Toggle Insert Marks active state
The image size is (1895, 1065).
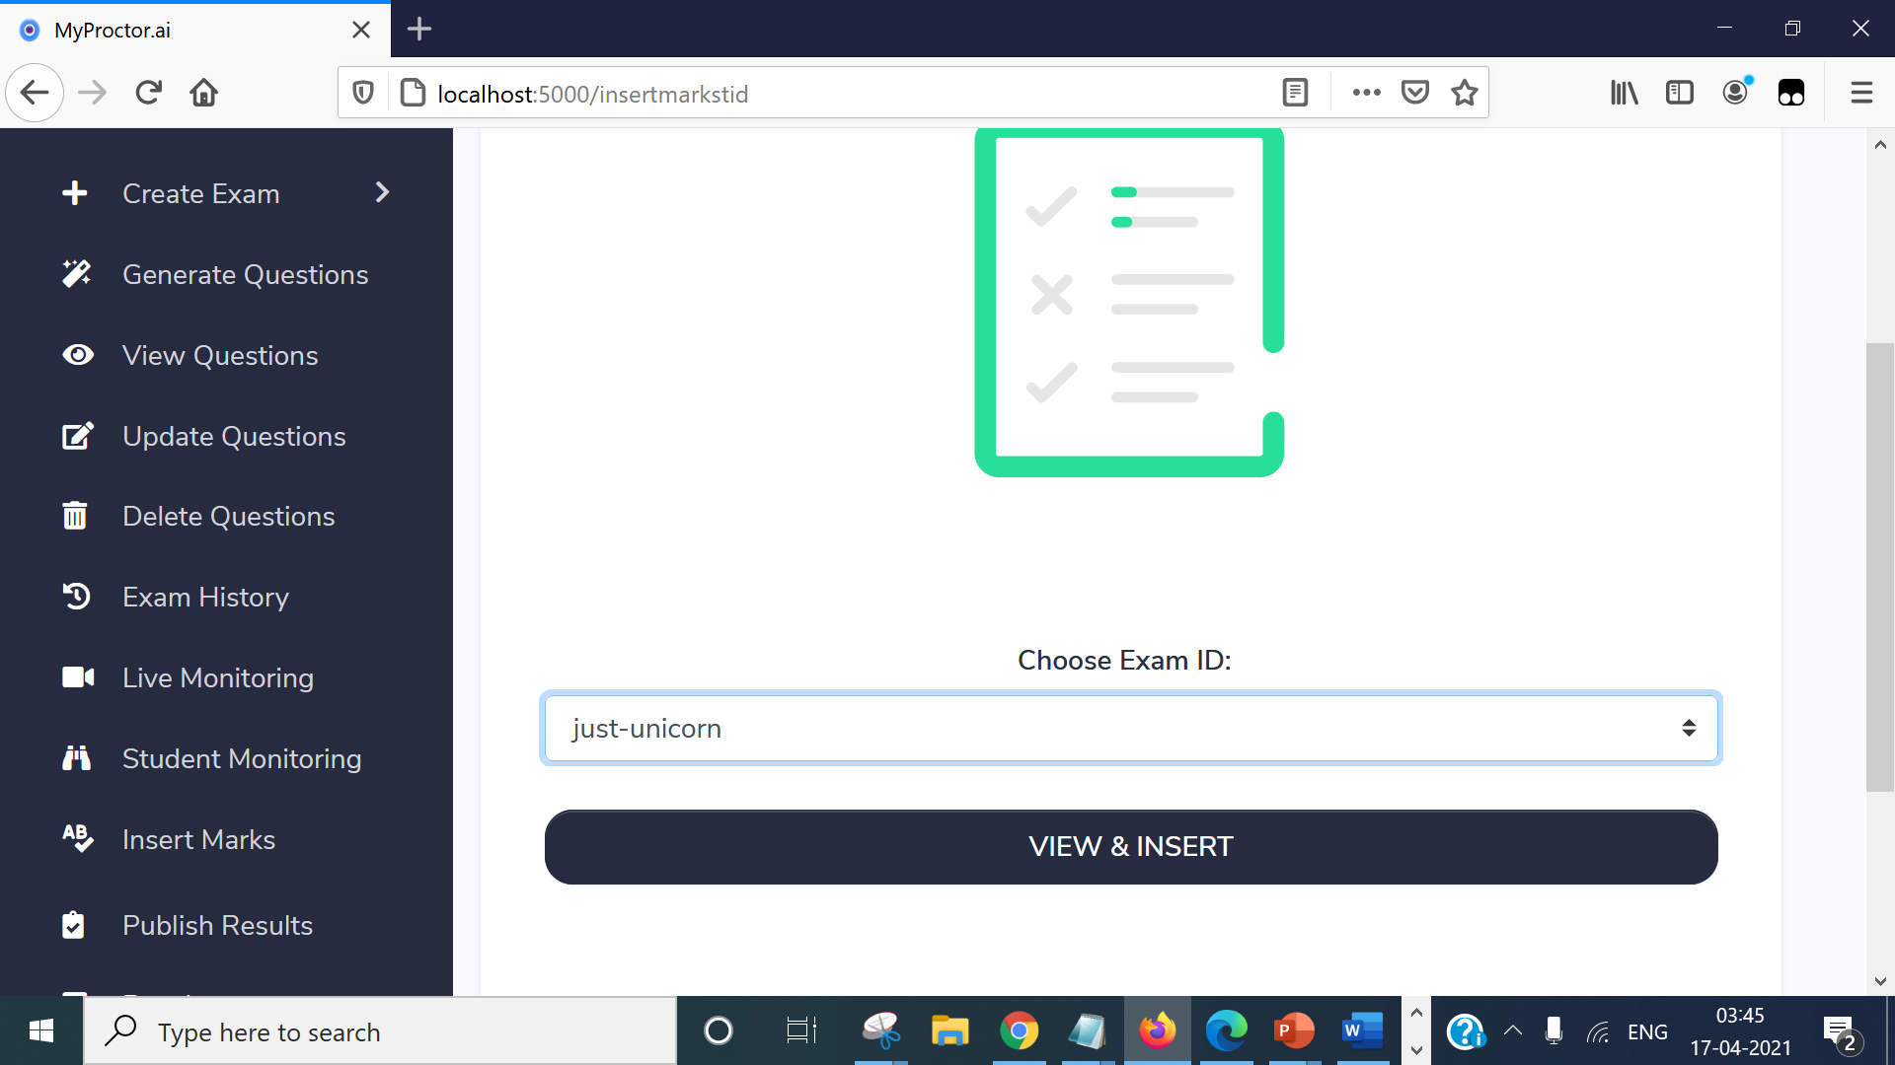point(197,839)
